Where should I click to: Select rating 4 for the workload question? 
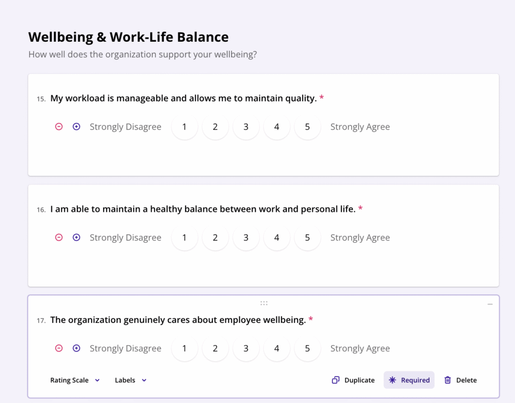tap(277, 127)
